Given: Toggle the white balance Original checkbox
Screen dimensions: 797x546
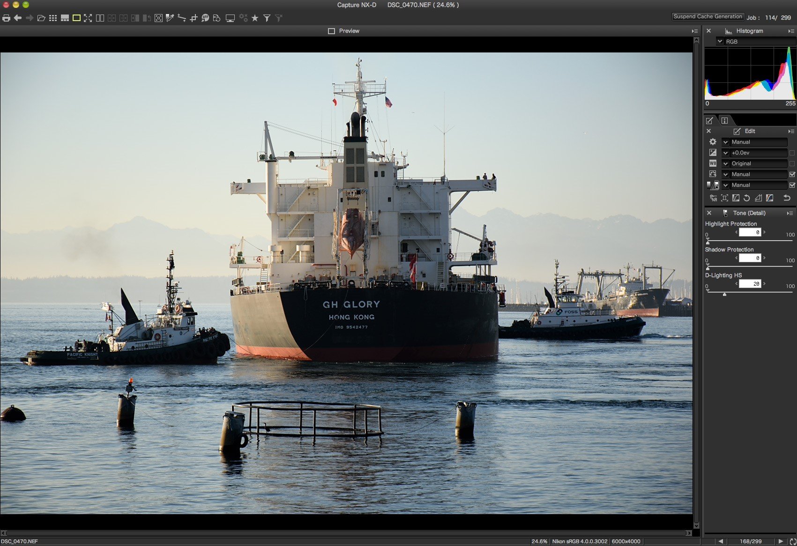Looking at the screenshot, I should click(792, 163).
